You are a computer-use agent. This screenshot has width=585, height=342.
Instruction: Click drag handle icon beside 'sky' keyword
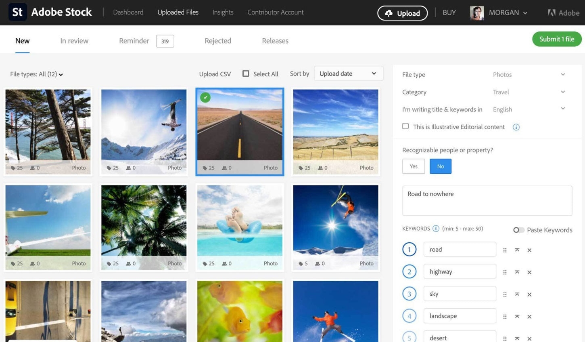[x=505, y=295]
